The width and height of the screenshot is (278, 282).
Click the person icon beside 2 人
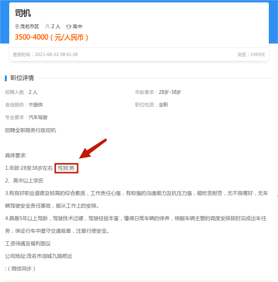47,27
